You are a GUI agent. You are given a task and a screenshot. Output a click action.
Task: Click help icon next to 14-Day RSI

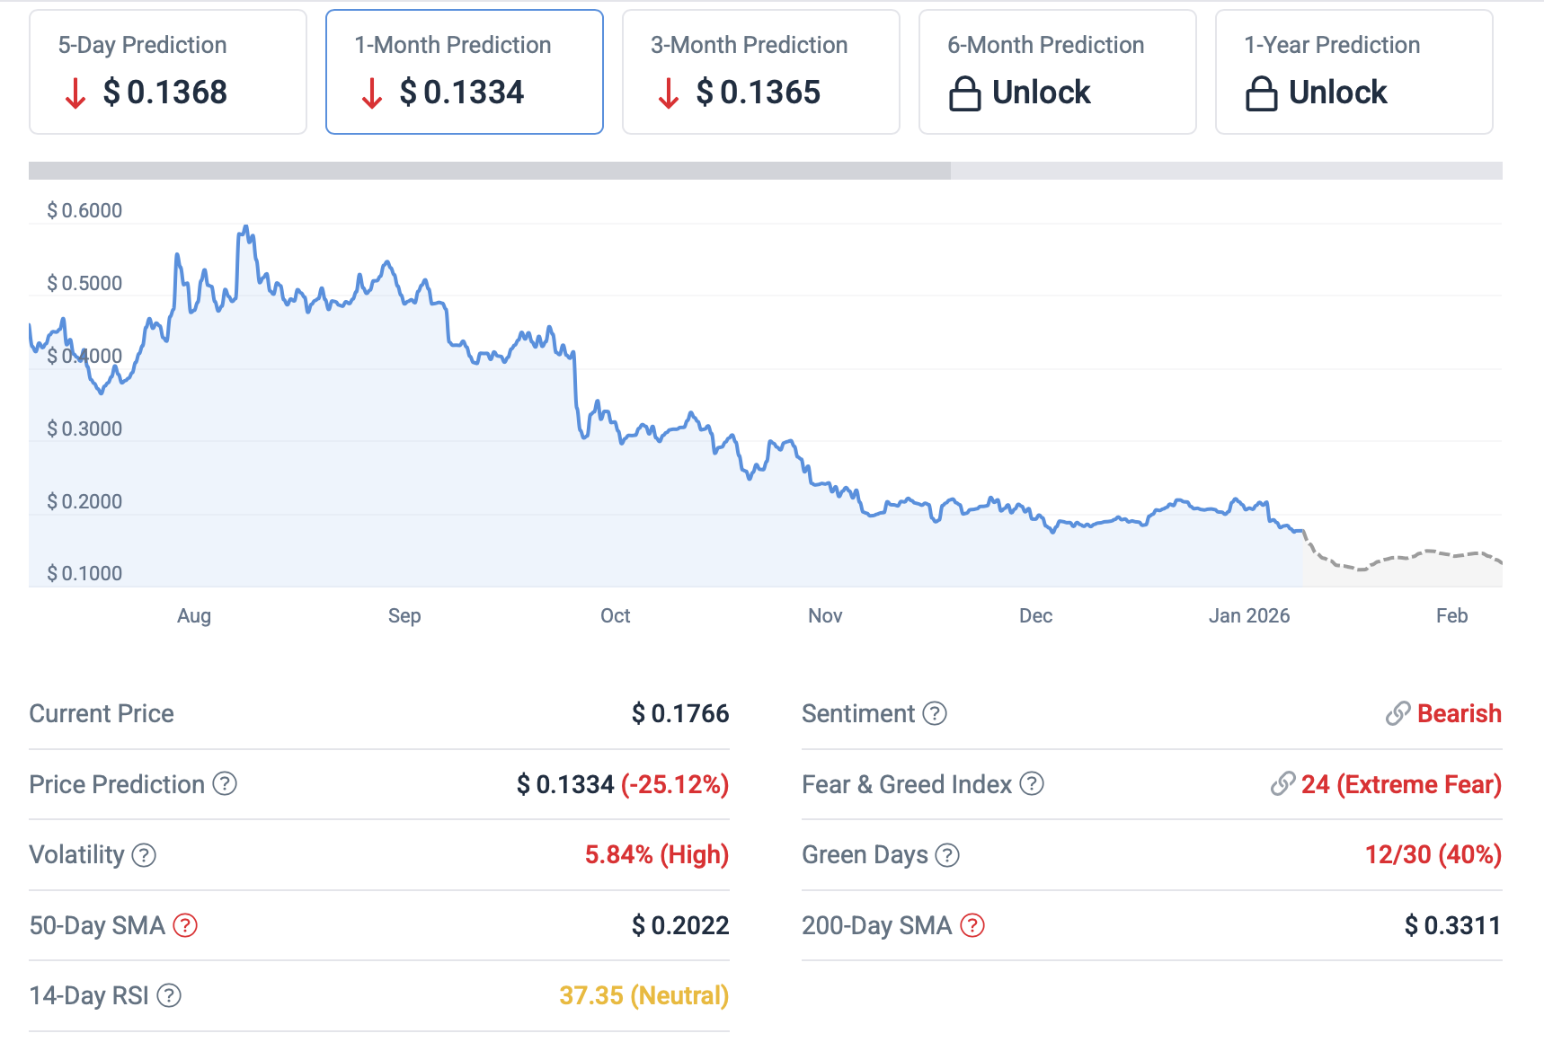(169, 995)
